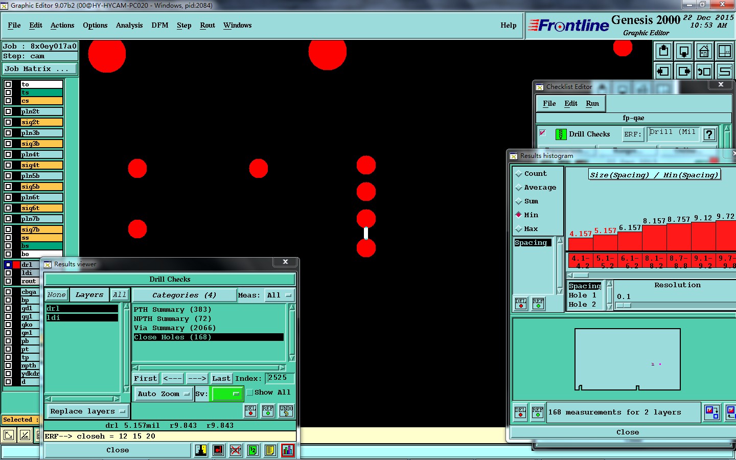
Task: Toggle the Show All checkbox
Action: [x=250, y=393]
